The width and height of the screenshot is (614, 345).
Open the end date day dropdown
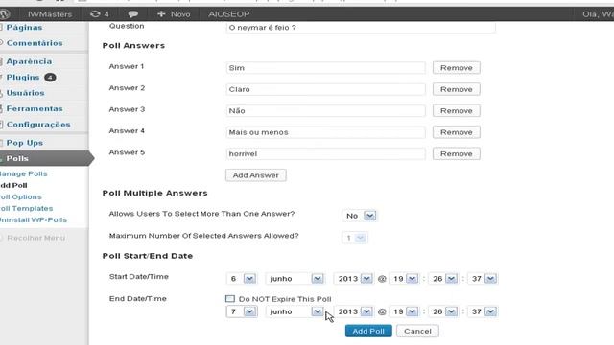point(242,311)
